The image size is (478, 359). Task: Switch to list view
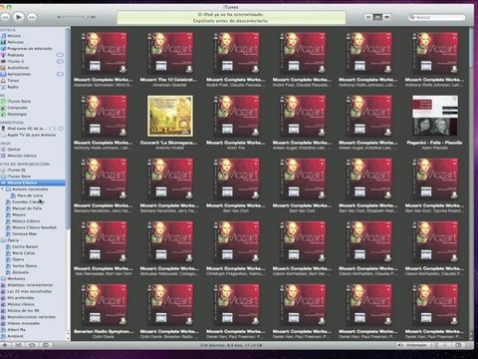pos(368,17)
